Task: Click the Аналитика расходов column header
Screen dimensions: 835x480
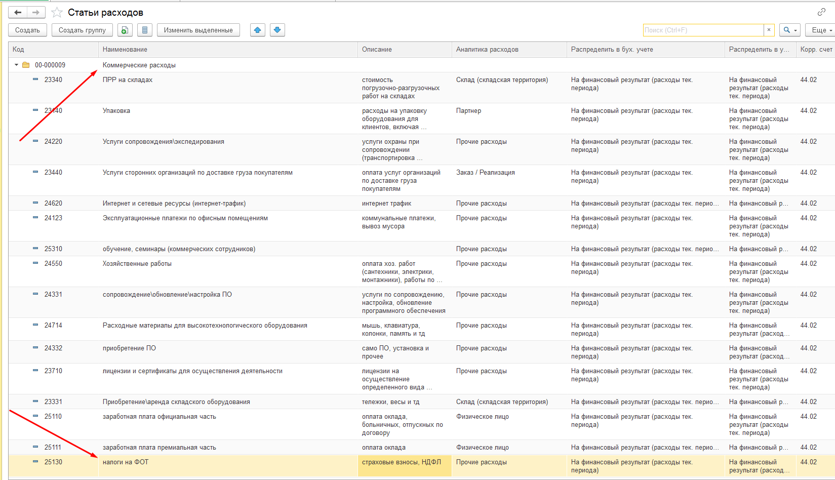Action: click(x=509, y=50)
